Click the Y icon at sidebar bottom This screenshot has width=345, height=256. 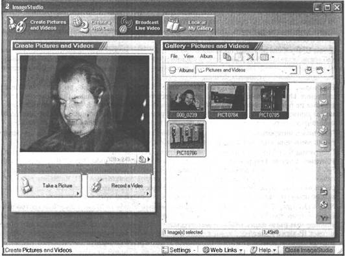pos(324,218)
